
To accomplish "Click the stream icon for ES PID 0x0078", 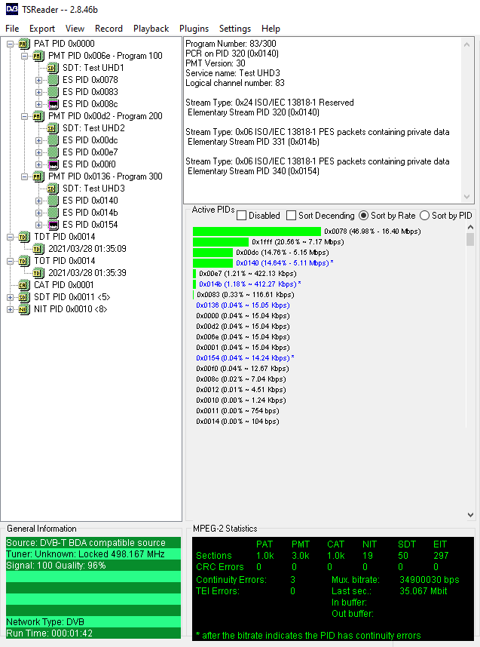I will pyautogui.click(x=53, y=80).
